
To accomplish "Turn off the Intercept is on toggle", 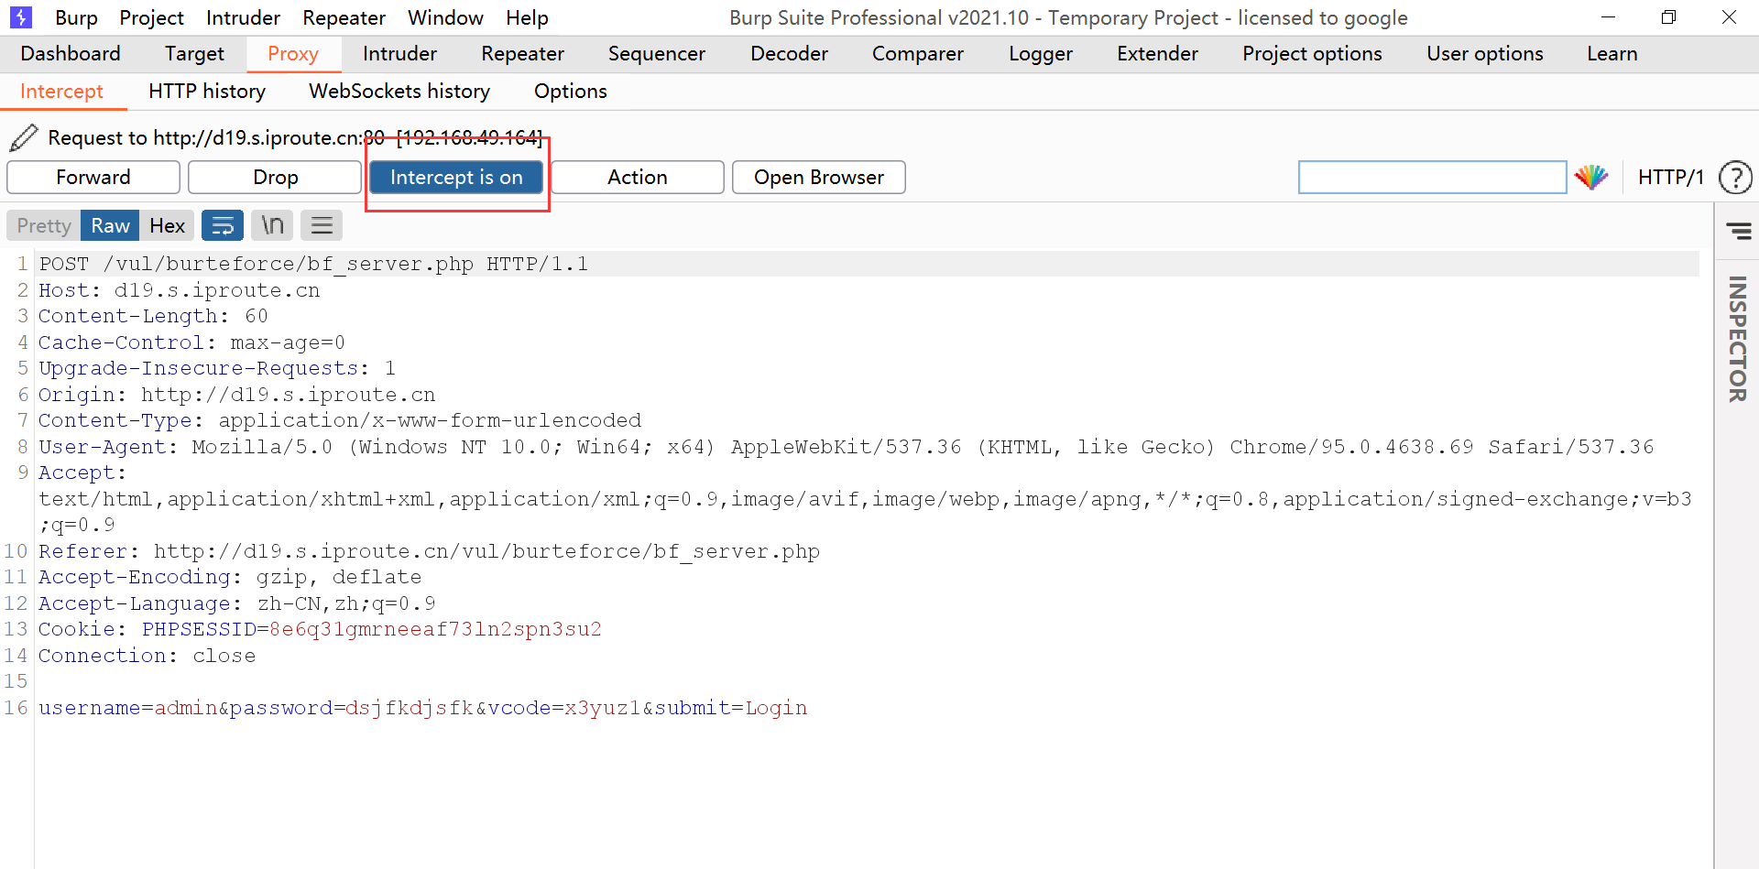I will pyautogui.click(x=456, y=177).
